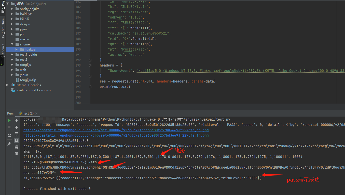Expand the bilibili folder
The height and width of the screenshot is (195, 345).
coord(12,19)
